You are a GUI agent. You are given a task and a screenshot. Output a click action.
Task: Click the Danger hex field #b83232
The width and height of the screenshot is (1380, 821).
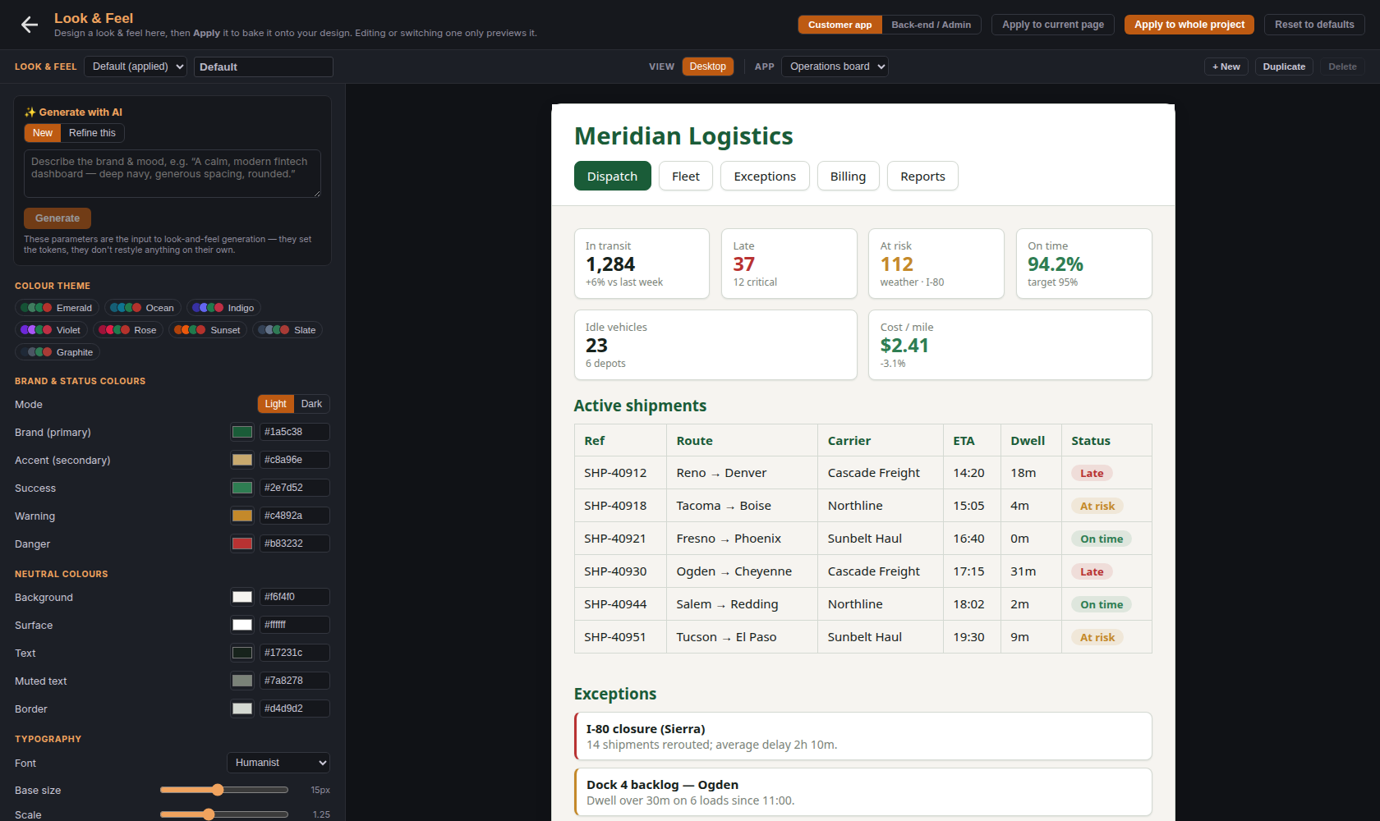pyautogui.click(x=295, y=544)
